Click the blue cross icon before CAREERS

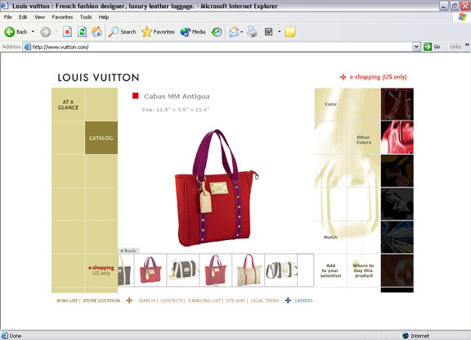pyautogui.click(x=288, y=301)
